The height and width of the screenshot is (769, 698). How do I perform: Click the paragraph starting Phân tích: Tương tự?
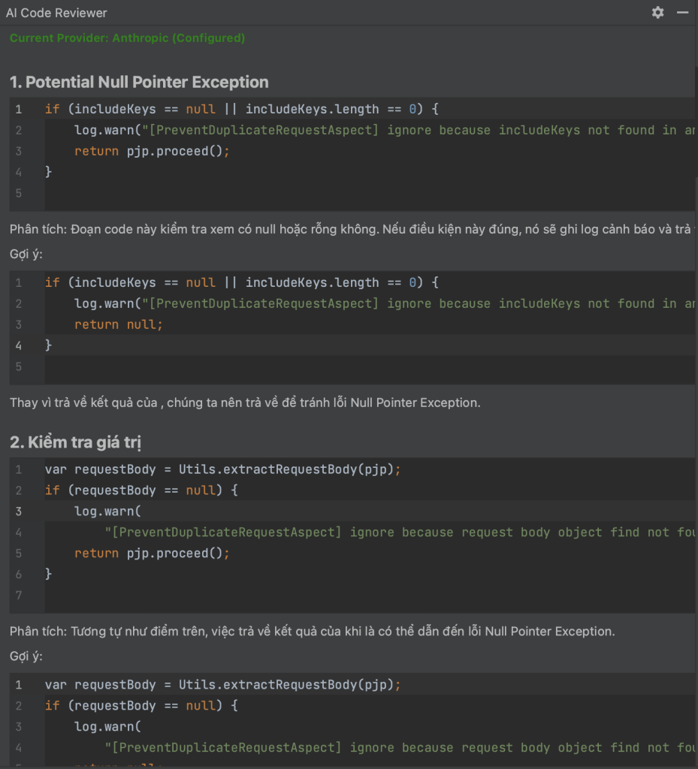(312, 631)
